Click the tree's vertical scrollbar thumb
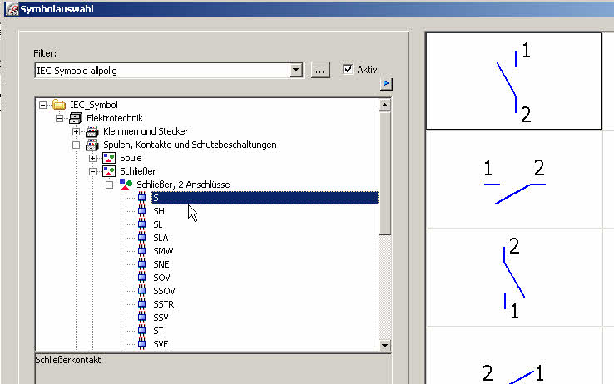The width and height of the screenshot is (614, 384). [384, 173]
